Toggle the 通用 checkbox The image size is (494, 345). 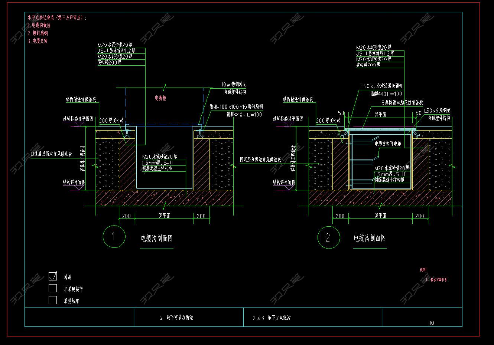coord(53,276)
